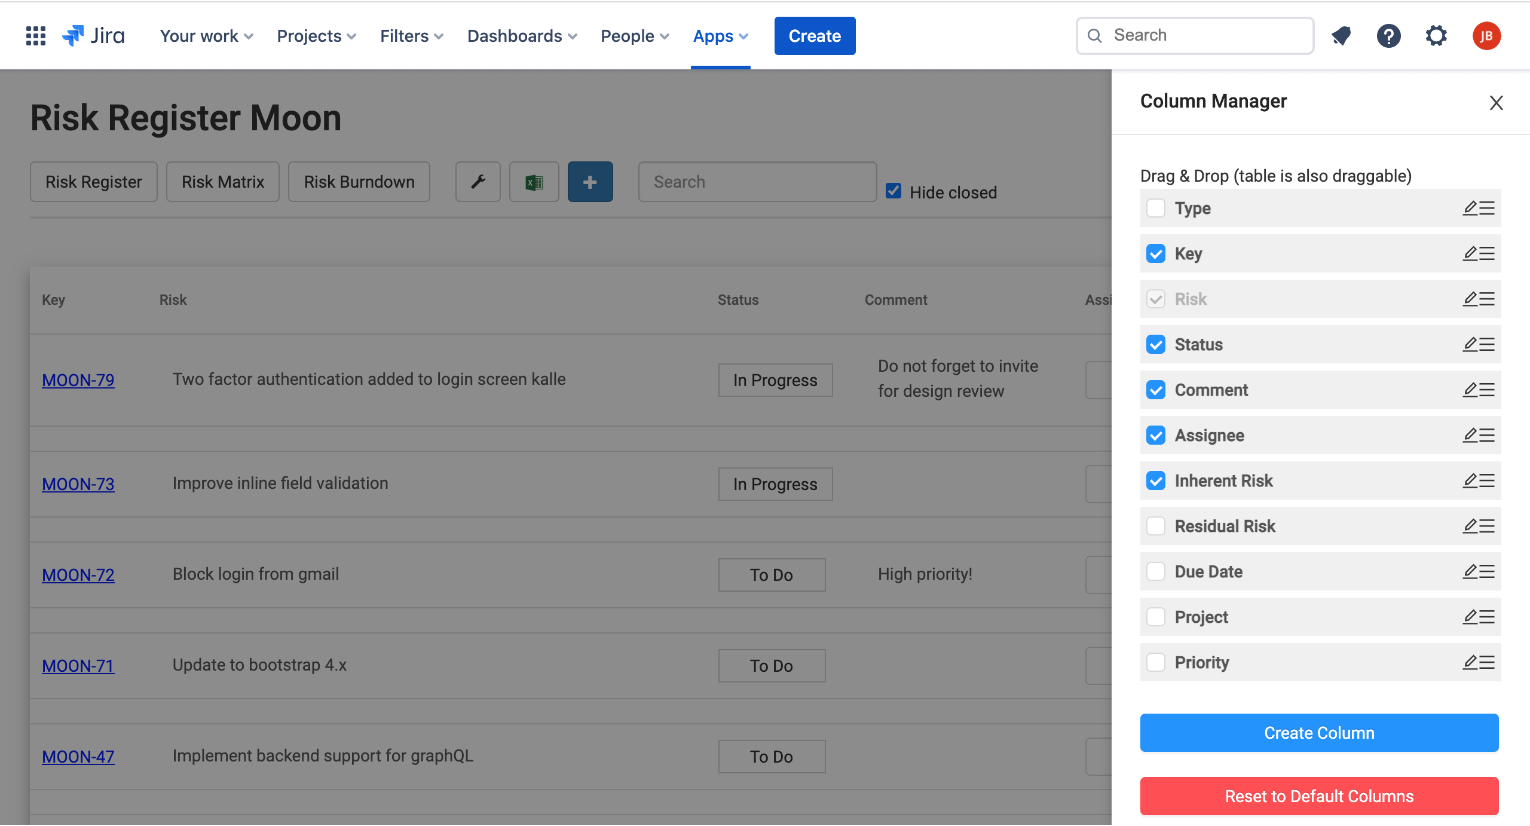Image resolution: width=1530 pixels, height=826 pixels.
Task: Uncheck the Inherent Risk column checkbox
Action: point(1156,481)
